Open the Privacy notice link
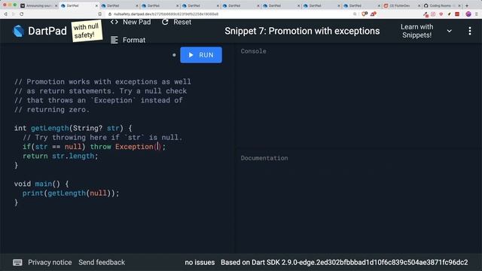482x271 pixels. 50,263
